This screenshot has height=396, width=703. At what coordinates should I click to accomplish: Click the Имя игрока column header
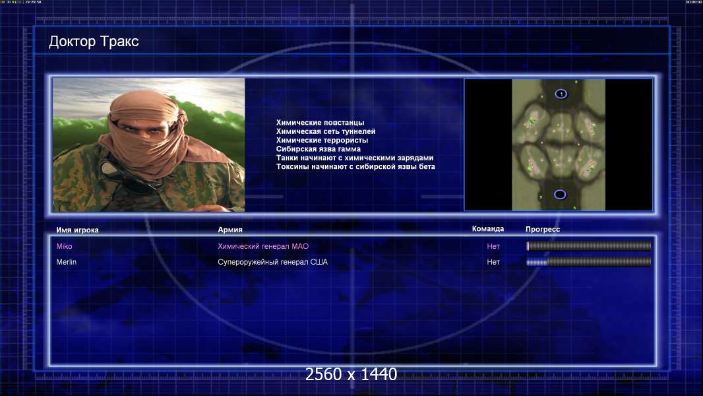tap(78, 230)
